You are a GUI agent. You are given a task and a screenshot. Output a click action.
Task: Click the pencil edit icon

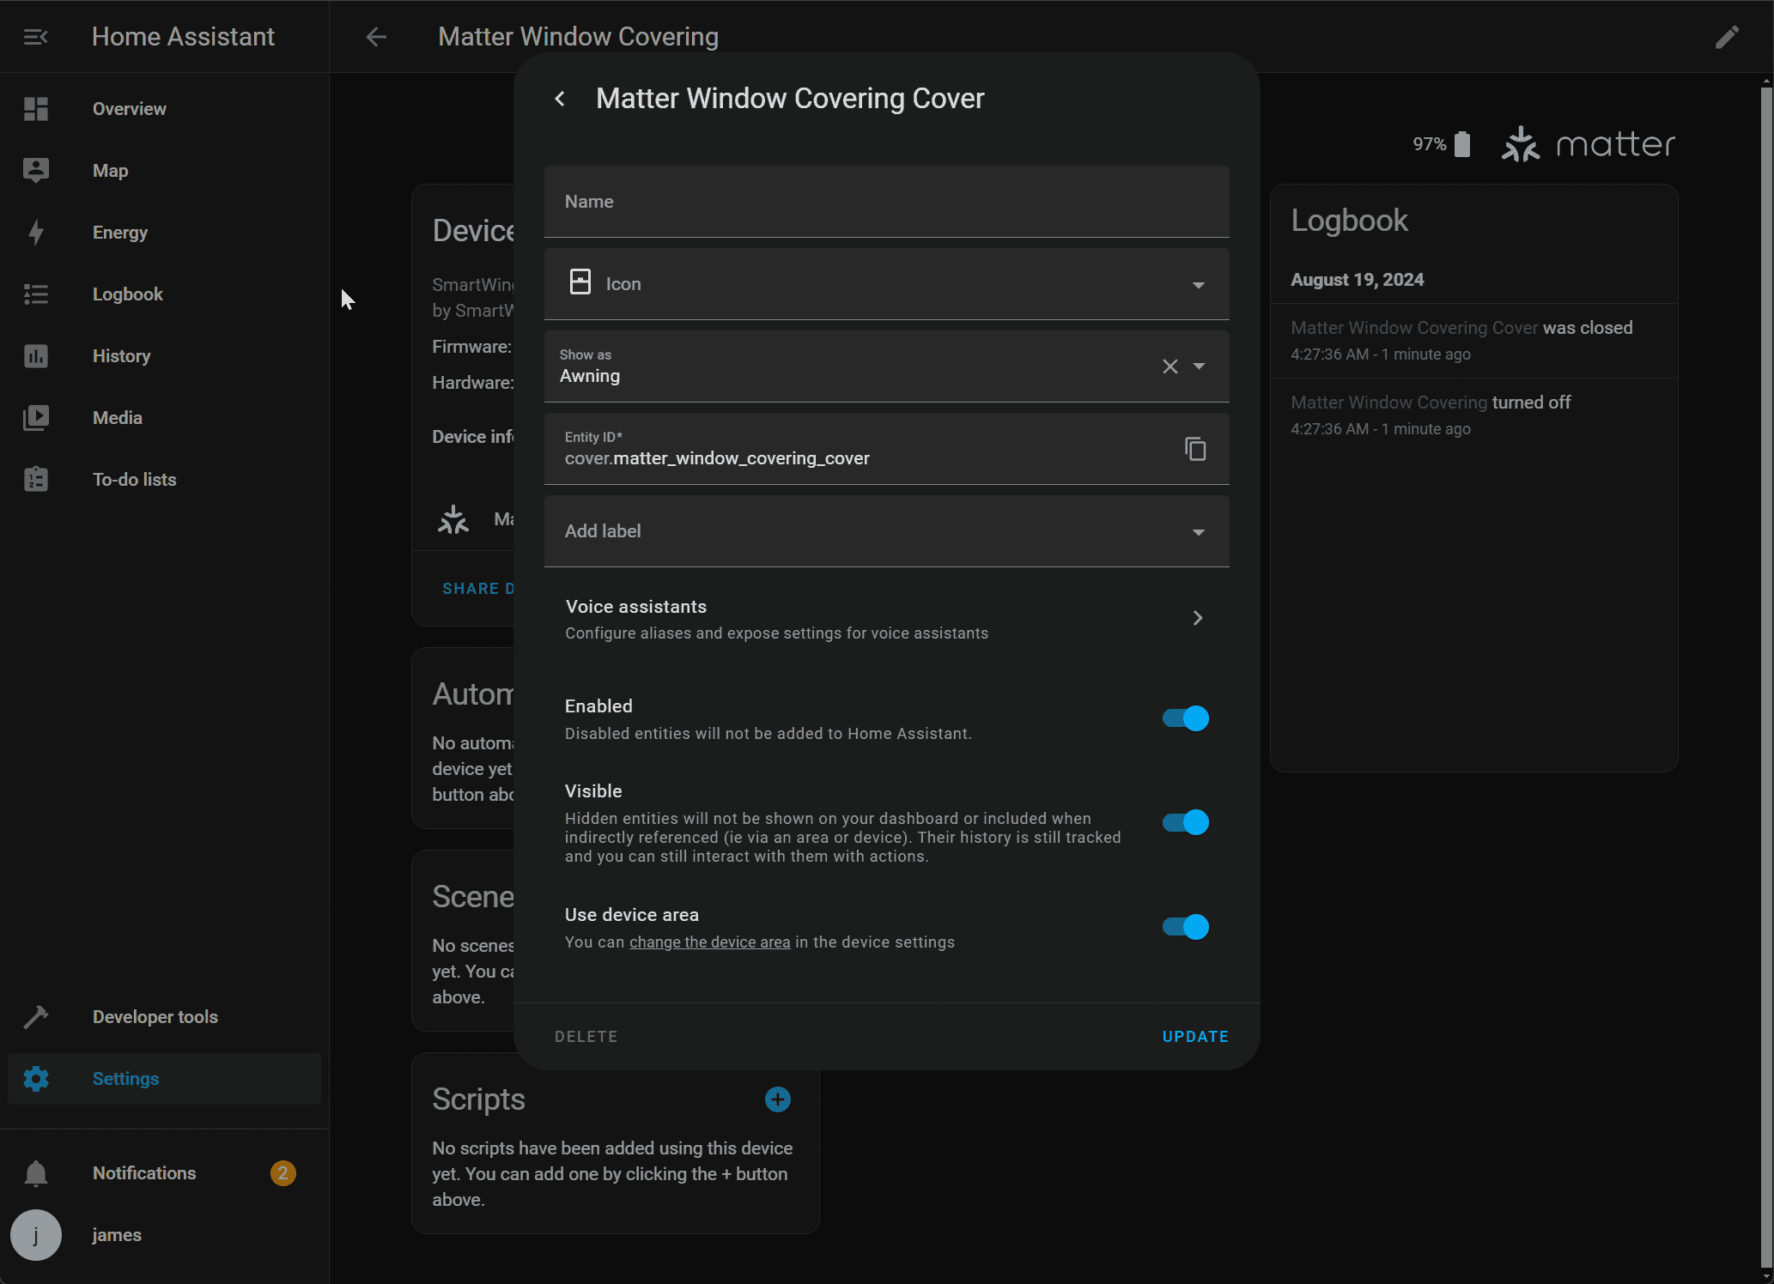click(x=1727, y=37)
